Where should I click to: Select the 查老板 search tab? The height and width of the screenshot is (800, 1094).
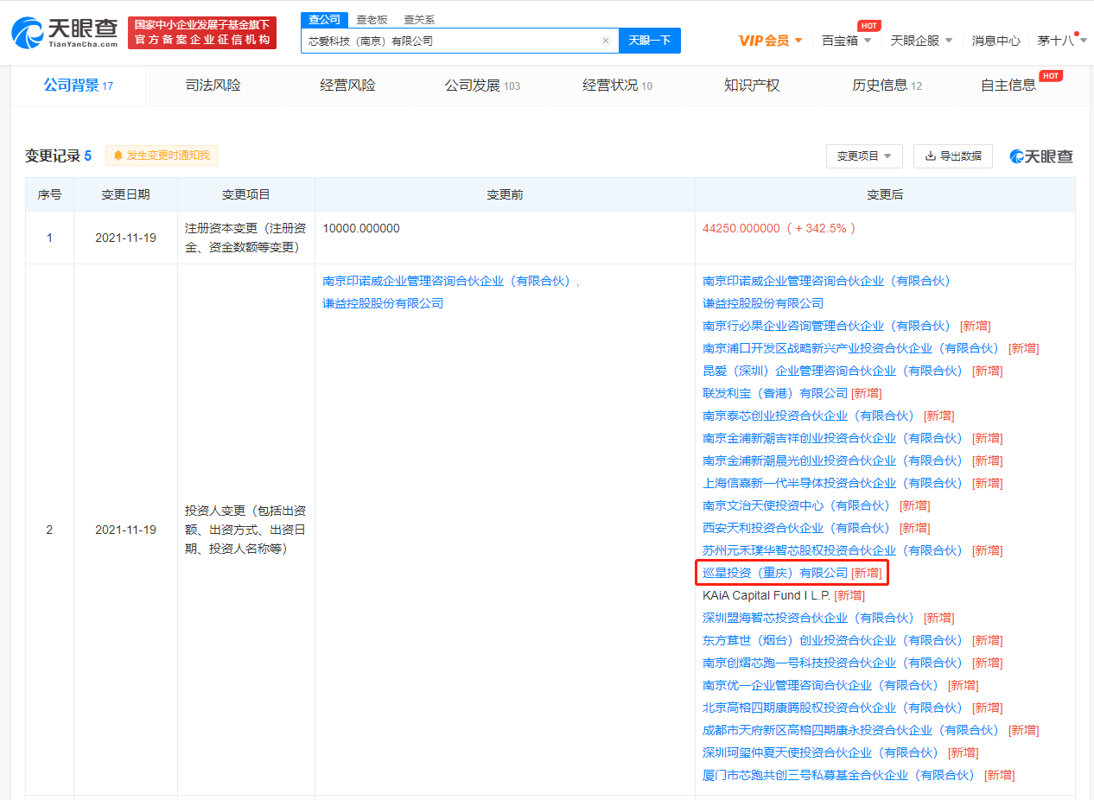click(x=372, y=19)
